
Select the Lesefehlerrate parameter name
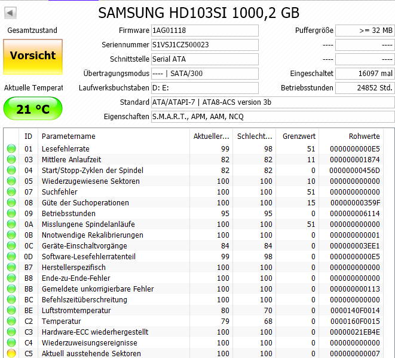click(66, 149)
